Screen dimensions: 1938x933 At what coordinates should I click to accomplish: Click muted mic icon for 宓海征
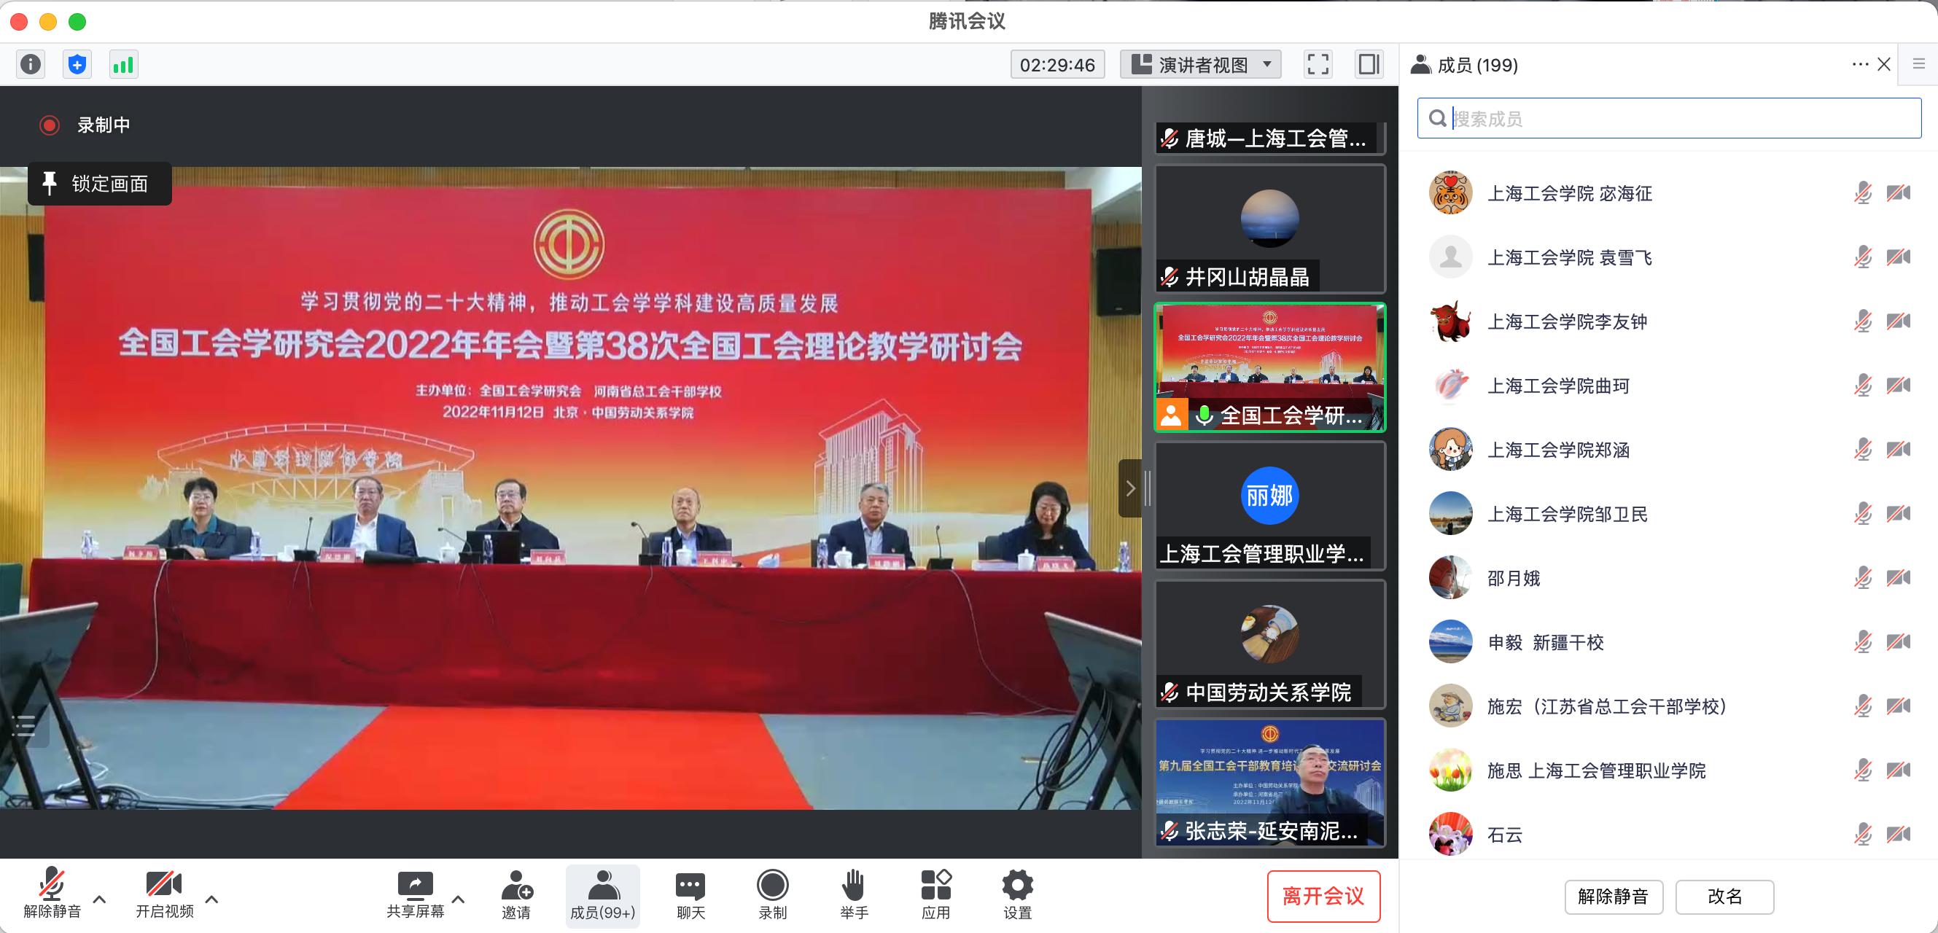point(1863,193)
